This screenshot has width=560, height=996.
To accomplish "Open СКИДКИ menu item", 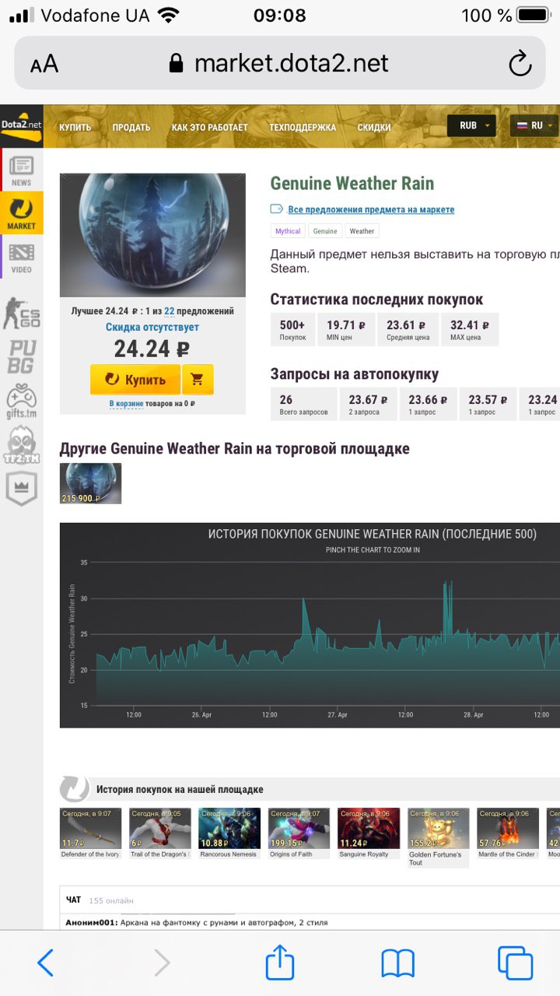I will pyautogui.click(x=374, y=127).
